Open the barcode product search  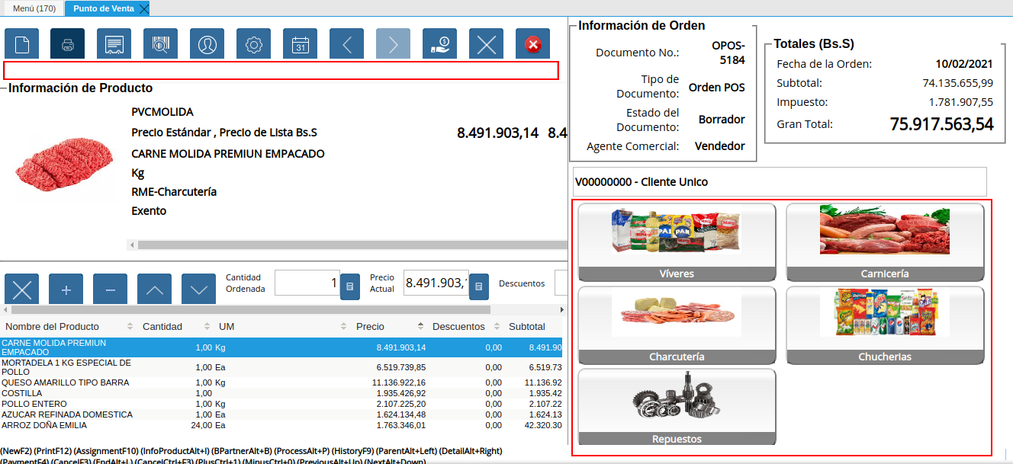click(x=159, y=43)
